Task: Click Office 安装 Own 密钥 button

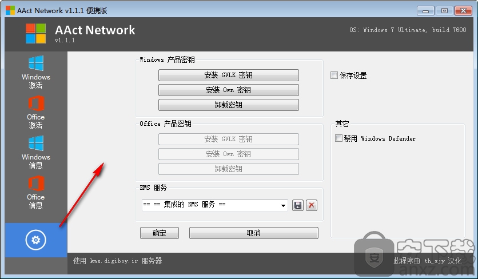Action: tap(228, 154)
